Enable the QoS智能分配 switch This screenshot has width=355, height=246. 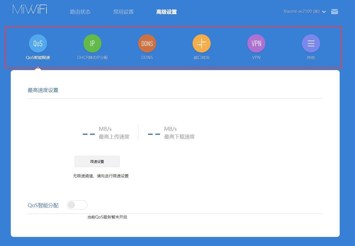click(x=77, y=205)
